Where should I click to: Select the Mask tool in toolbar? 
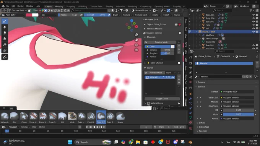[x=5, y=50]
